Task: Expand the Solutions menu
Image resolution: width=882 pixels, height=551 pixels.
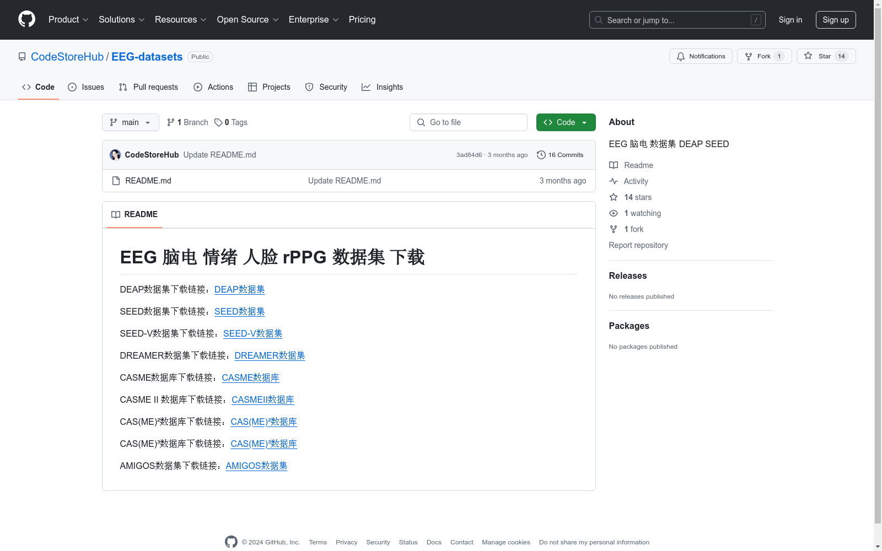Action: tap(122, 20)
